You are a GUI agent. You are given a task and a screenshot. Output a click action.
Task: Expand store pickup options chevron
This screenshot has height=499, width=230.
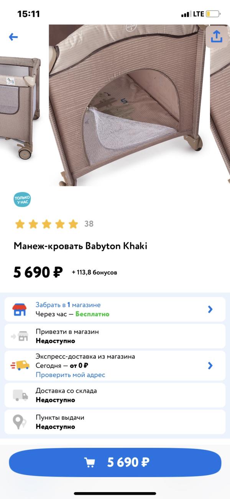pyautogui.click(x=210, y=309)
